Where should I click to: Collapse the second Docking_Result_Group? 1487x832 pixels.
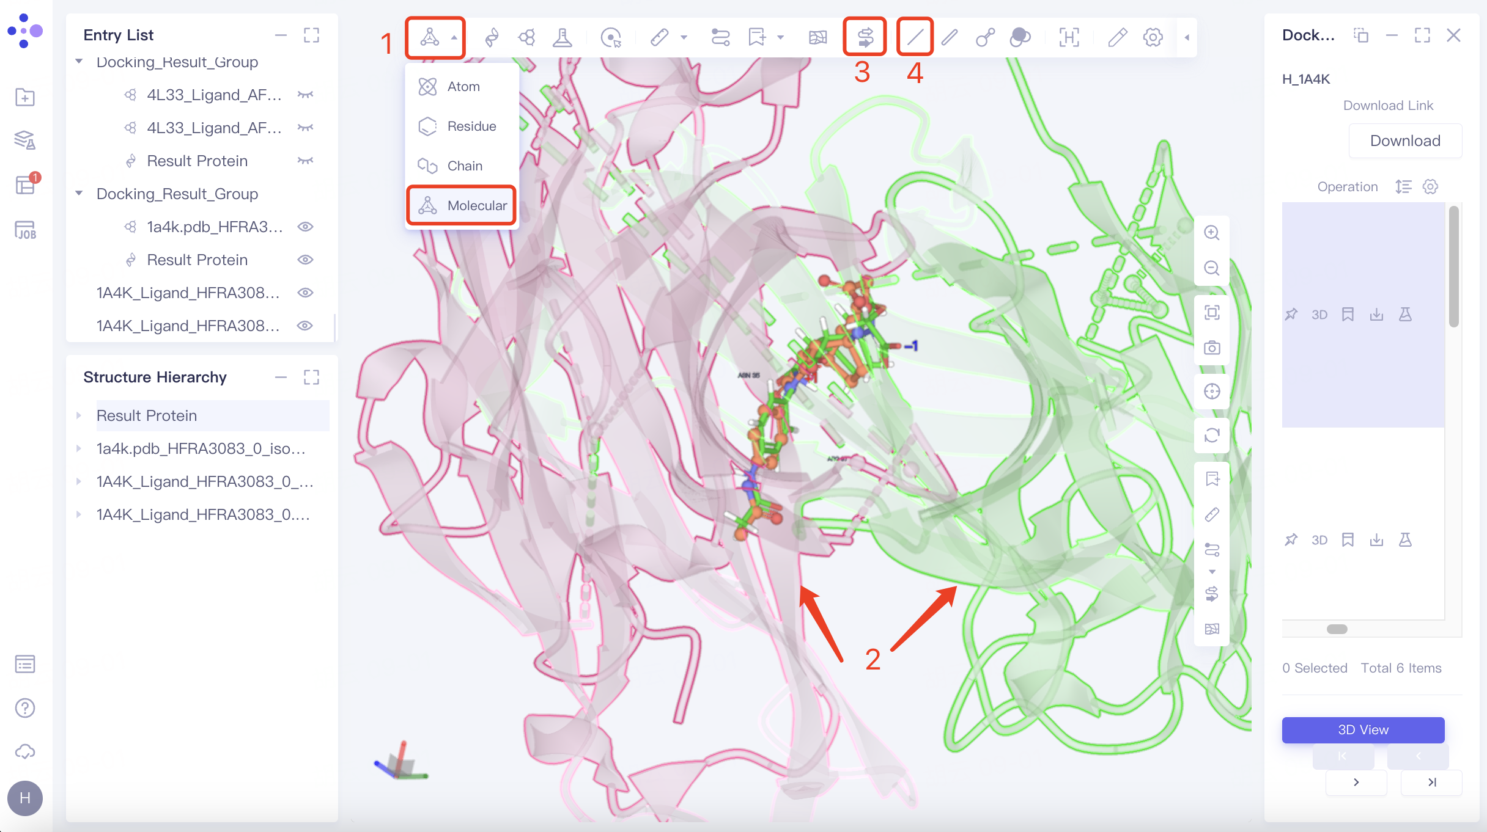tap(79, 194)
